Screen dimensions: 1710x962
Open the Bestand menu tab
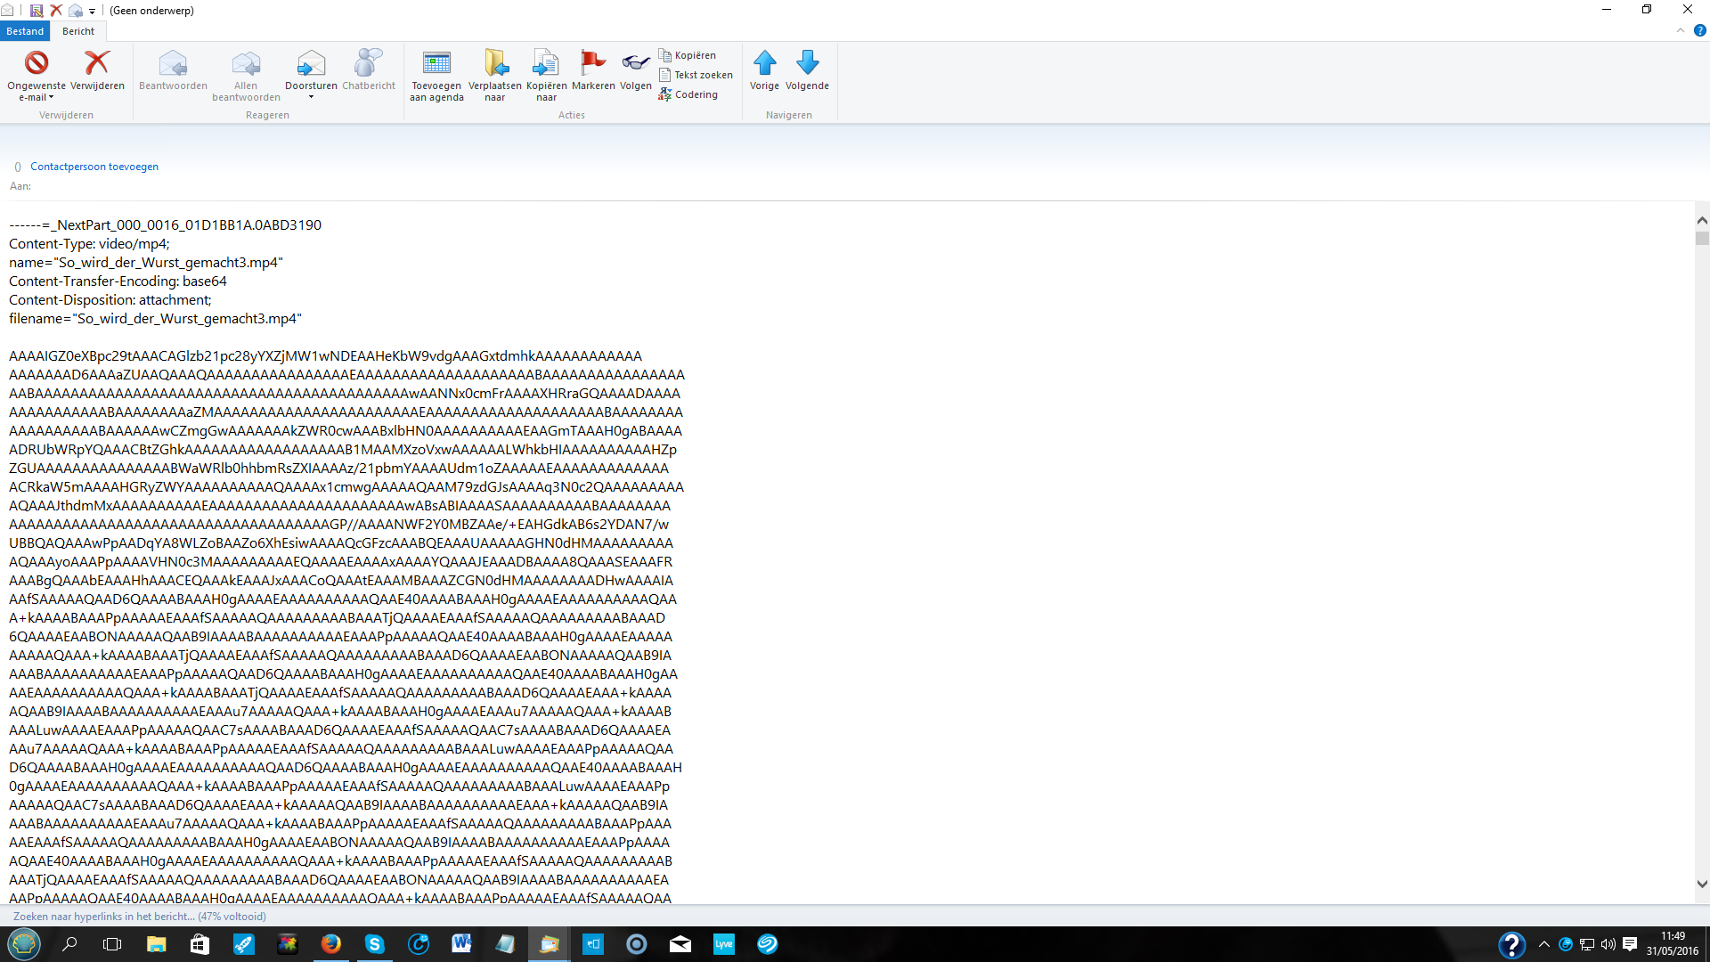click(25, 31)
